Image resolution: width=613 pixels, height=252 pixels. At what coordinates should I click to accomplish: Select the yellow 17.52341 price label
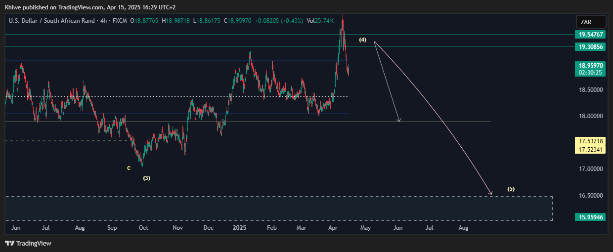coord(591,149)
